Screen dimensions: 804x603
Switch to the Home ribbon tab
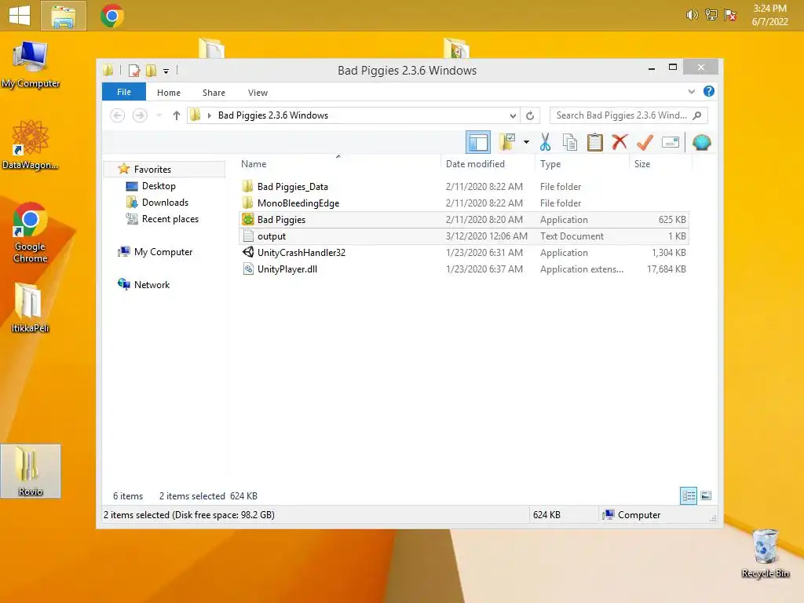point(169,93)
